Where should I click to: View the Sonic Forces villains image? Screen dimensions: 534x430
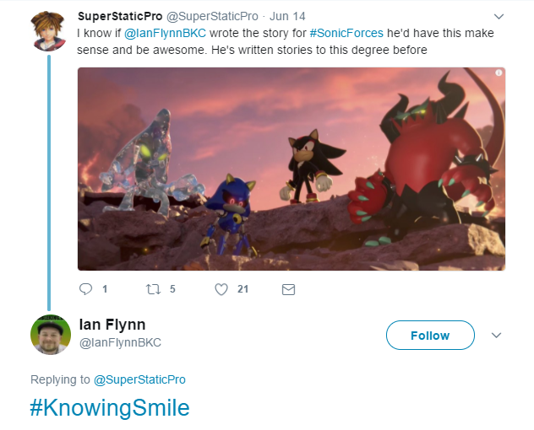(292, 169)
